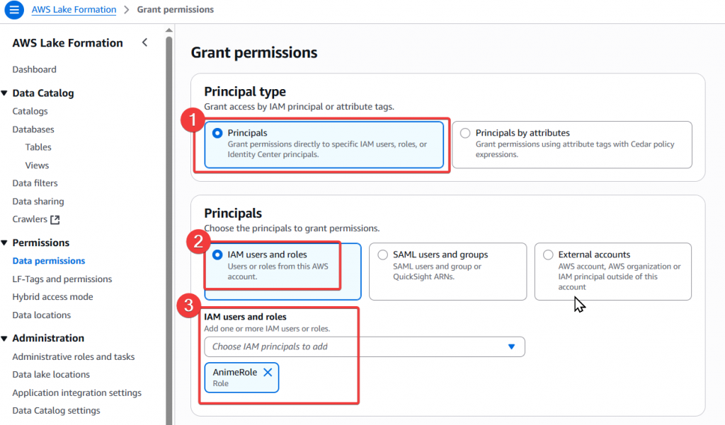Open Tables under Databases
725x425 pixels.
point(38,147)
